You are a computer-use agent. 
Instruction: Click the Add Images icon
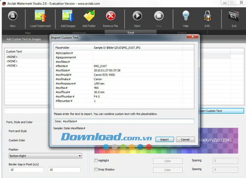point(68,16)
